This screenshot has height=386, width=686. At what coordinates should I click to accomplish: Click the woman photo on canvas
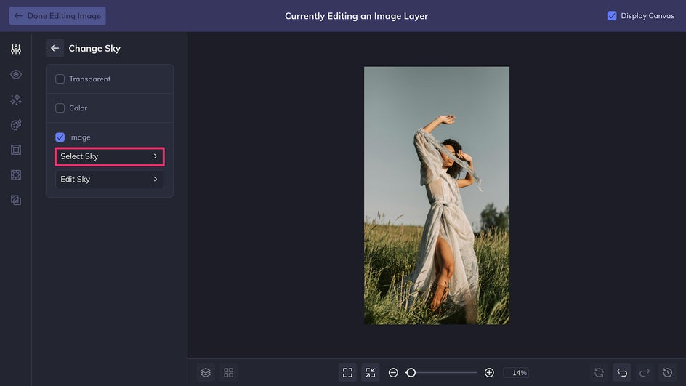(437, 196)
